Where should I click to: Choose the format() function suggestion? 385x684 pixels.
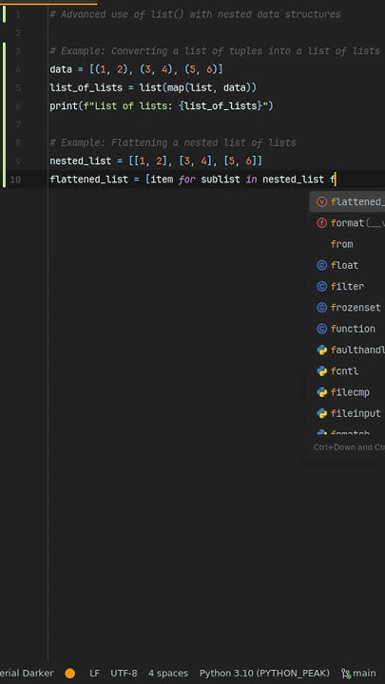348,223
